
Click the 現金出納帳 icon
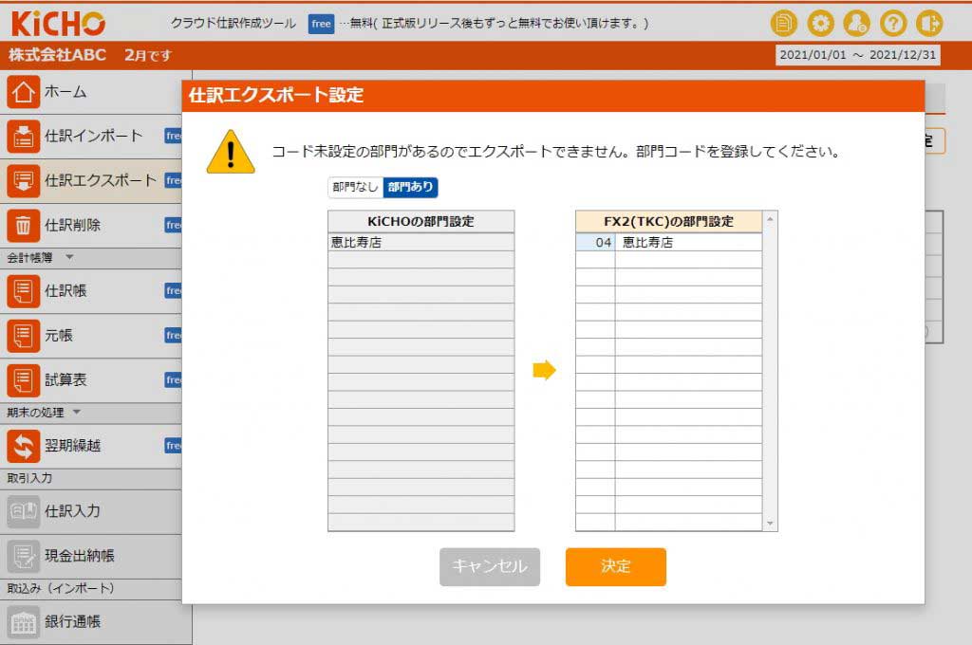pyautogui.click(x=24, y=556)
